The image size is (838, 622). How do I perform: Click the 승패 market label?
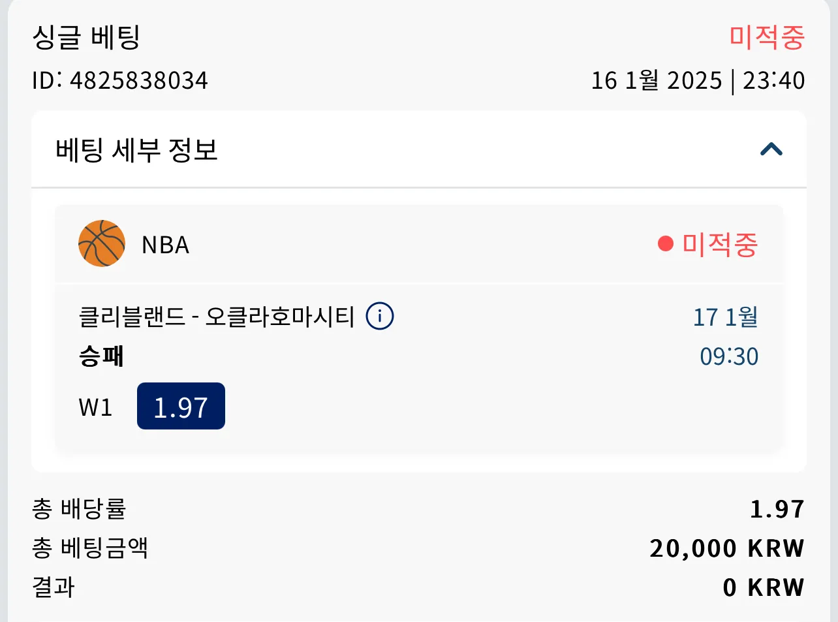point(101,356)
